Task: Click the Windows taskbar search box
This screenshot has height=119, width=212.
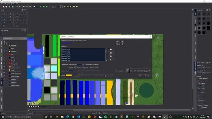Action: 24,117
